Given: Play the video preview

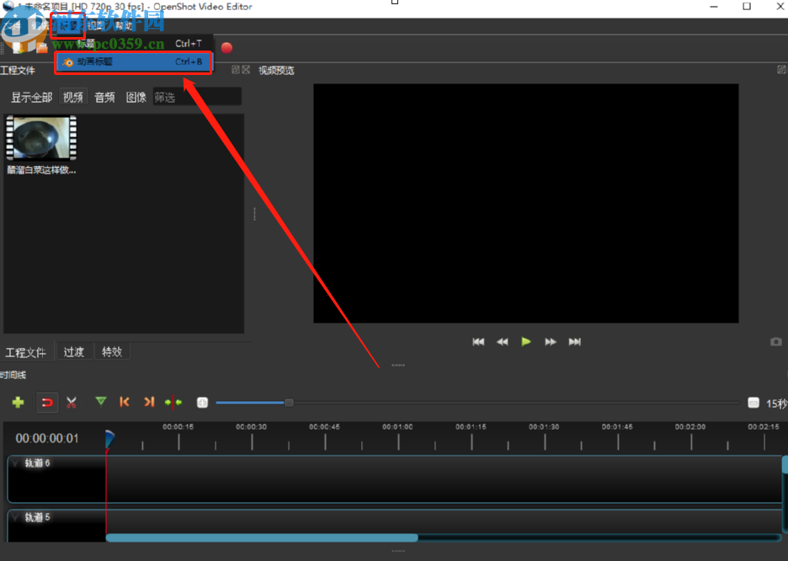Looking at the screenshot, I should point(525,342).
